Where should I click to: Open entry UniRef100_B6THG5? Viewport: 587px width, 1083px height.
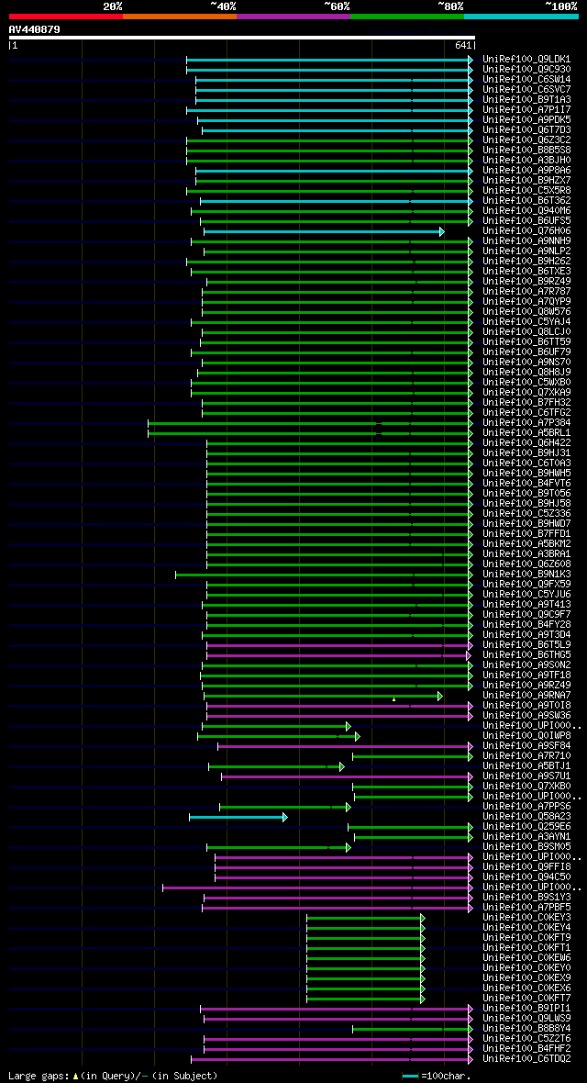526,654
